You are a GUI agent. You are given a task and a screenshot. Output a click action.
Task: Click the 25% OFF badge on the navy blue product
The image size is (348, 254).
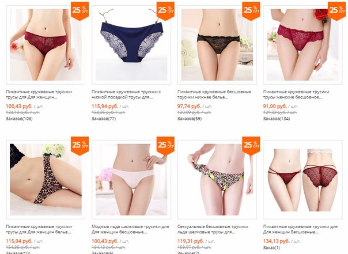tap(165, 10)
